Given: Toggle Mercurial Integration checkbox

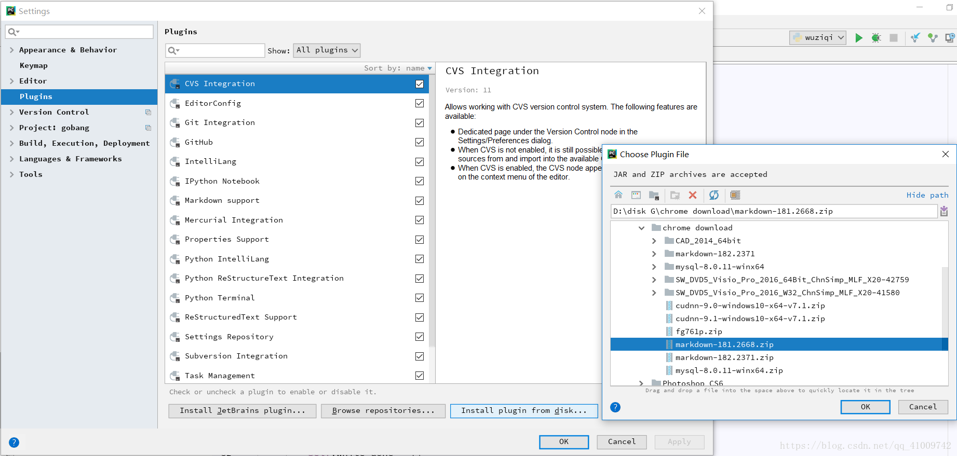Looking at the screenshot, I should click(x=420, y=220).
